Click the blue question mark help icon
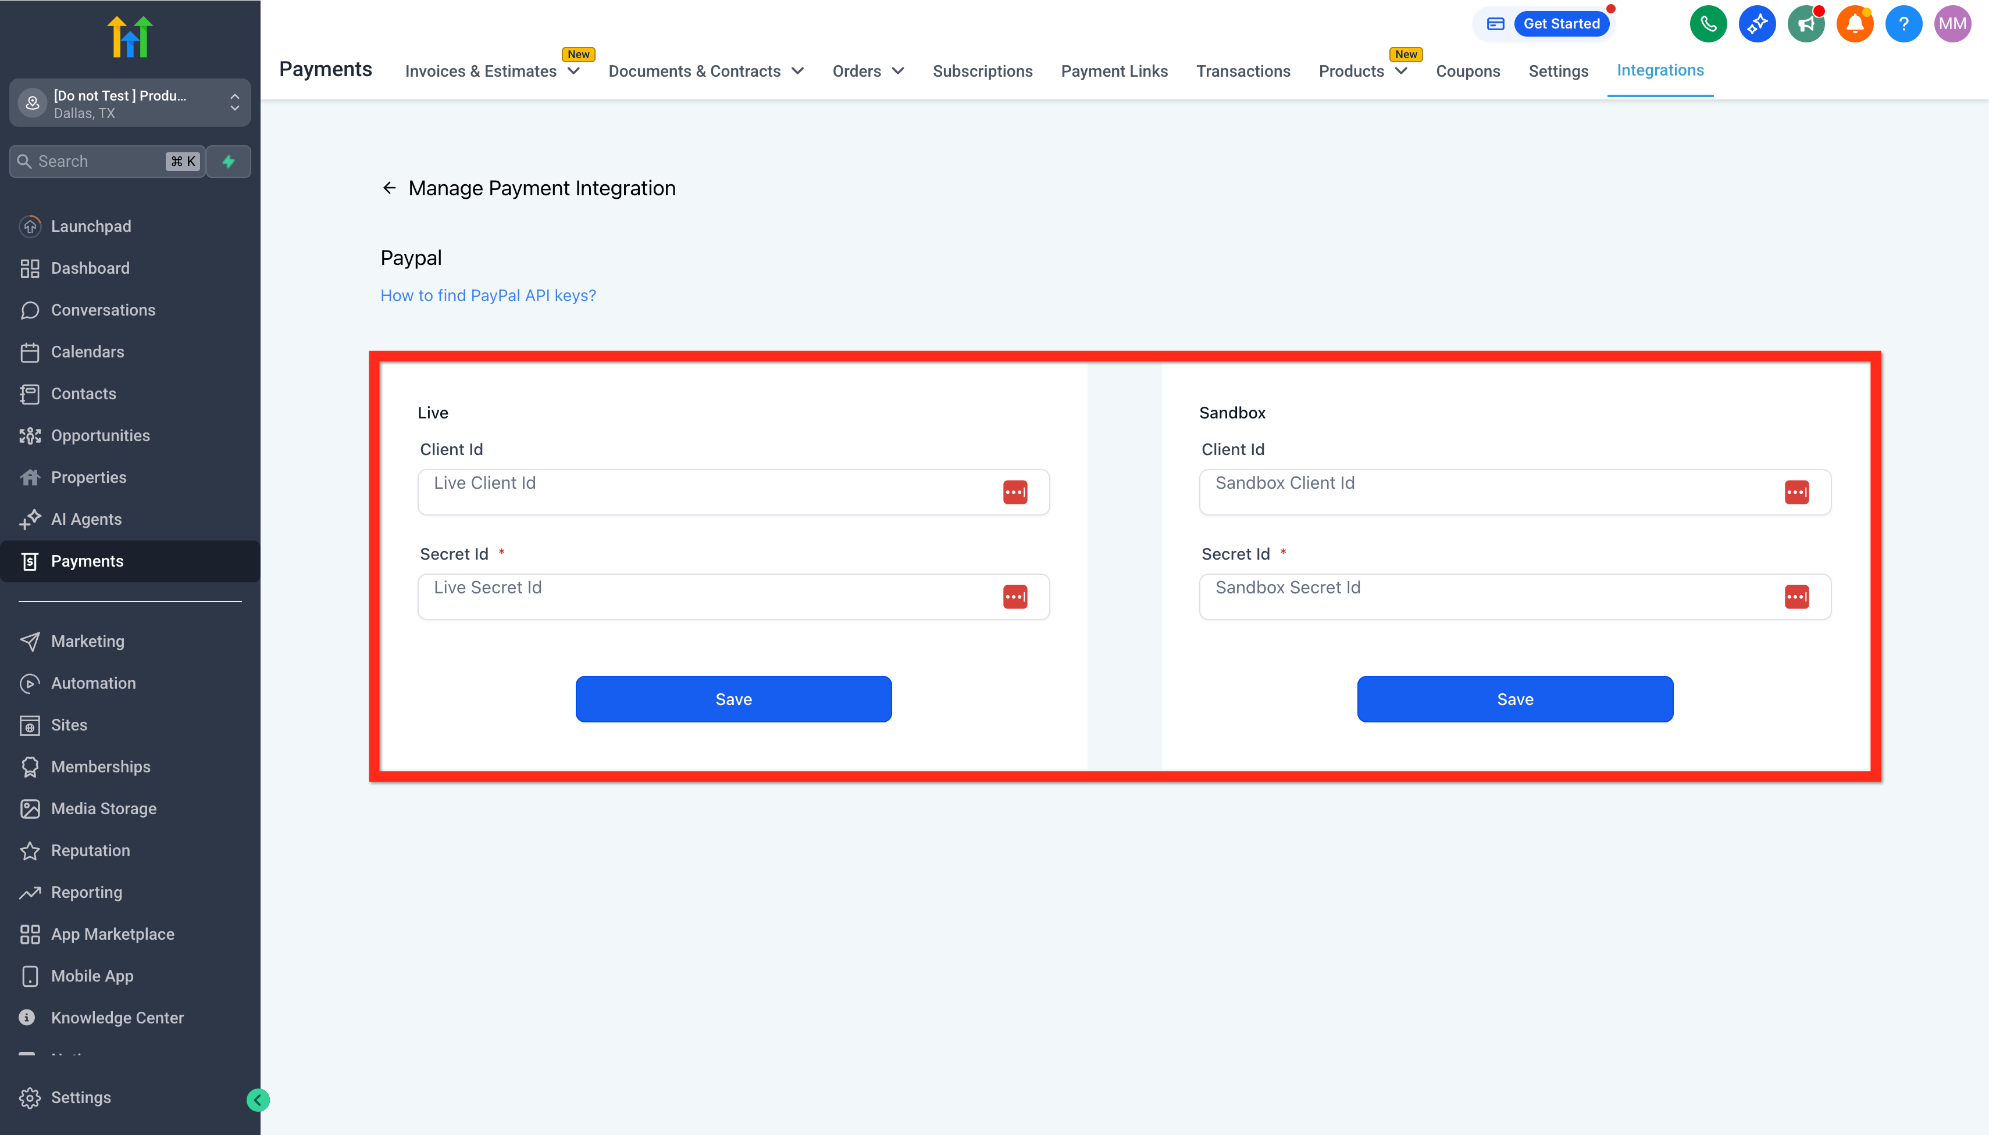 (1903, 23)
